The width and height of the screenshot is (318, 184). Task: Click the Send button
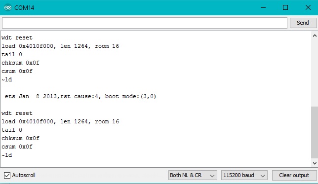pyautogui.click(x=303, y=23)
